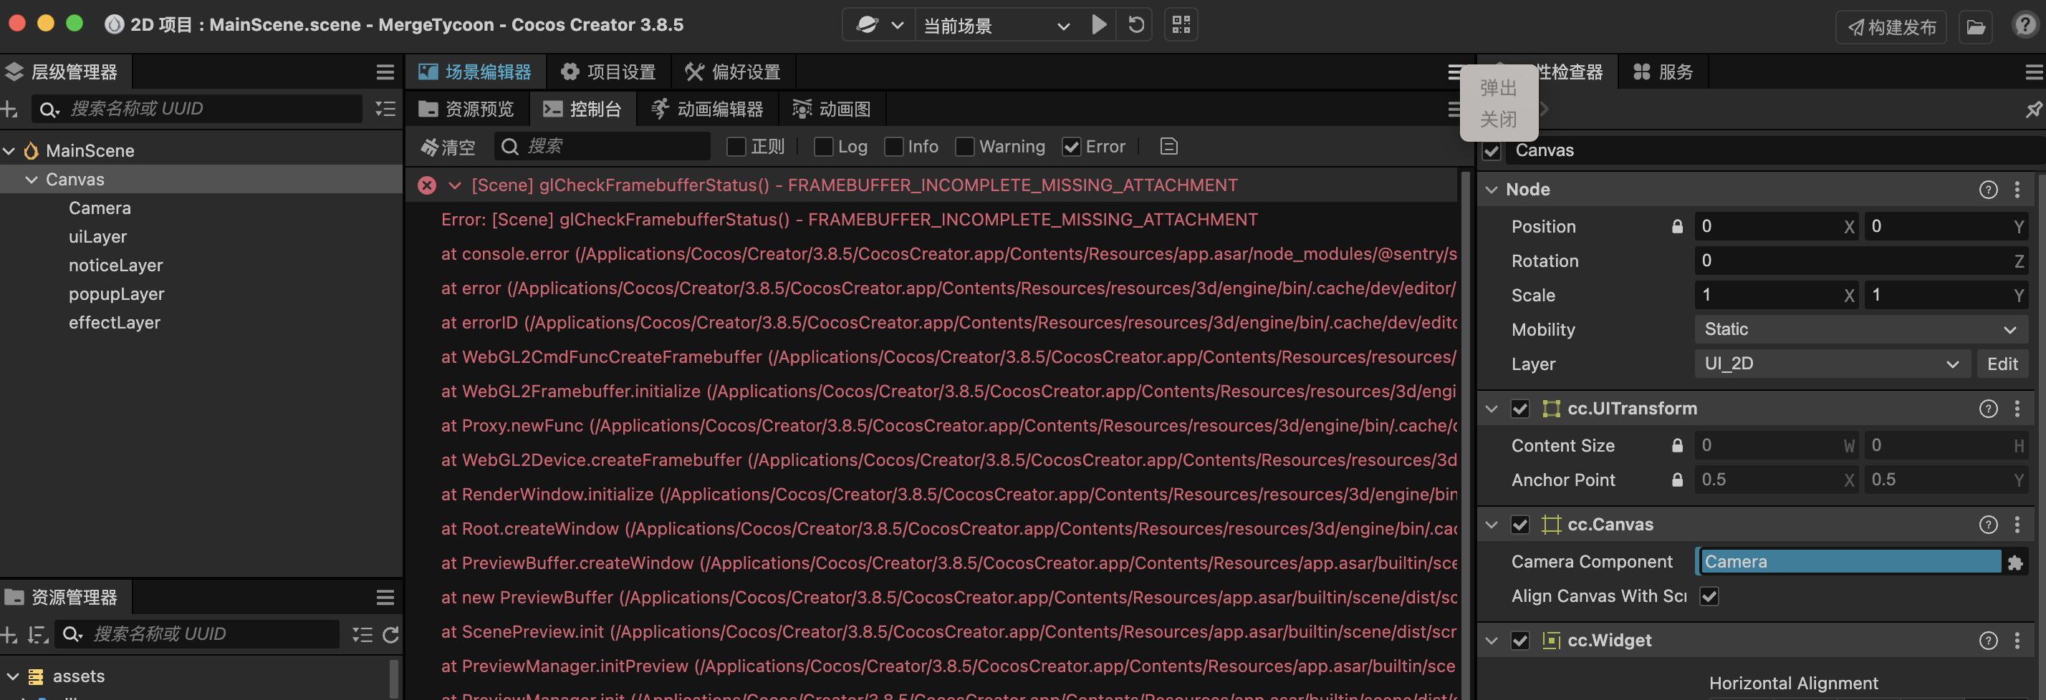Disable the cc.UITransform component checkbox
Image resolution: width=2046 pixels, height=700 pixels.
coord(1520,409)
